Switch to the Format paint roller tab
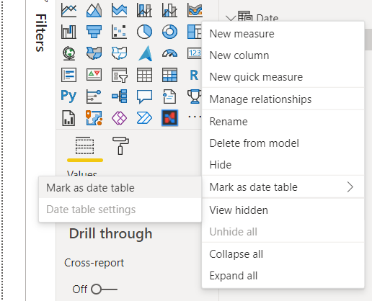The height and width of the screenshot is (301, 372). (120, 145)
